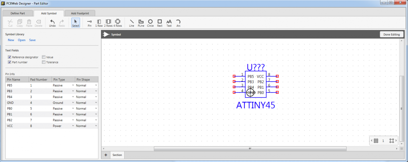Choose the 2 Rows pin tool

click(x=108, y=23)
